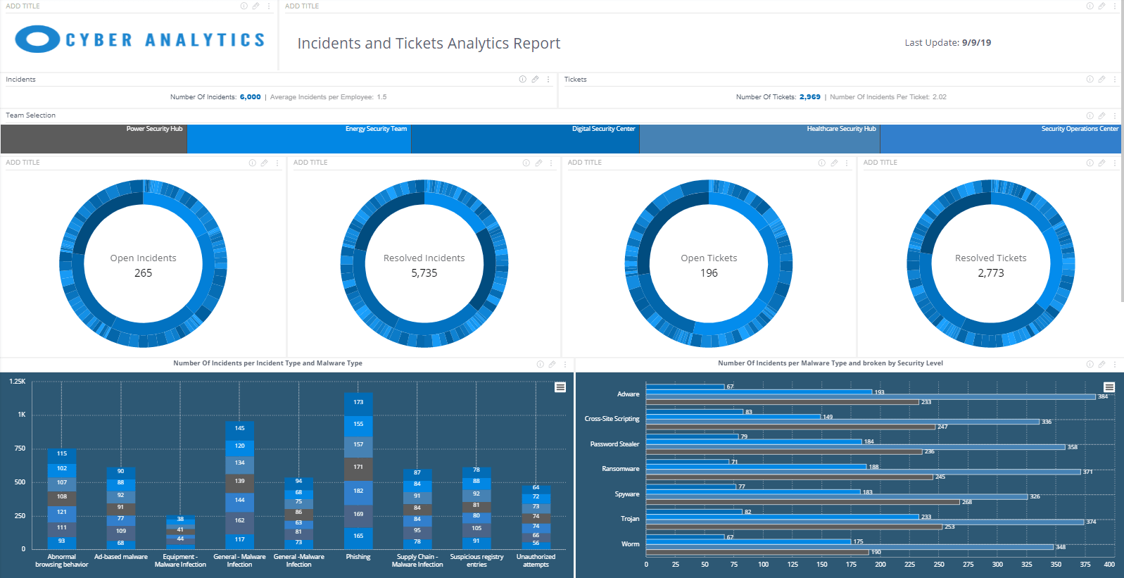Image resolution: width=1124 pixels, height=578 pixels.
Task: Click ADD TITLE above Resolved Incidents chart
Action: (x=310, y=163)
